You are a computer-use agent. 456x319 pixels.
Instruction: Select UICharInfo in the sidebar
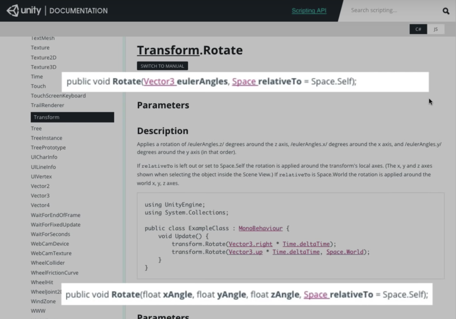[x=44, y=157]
